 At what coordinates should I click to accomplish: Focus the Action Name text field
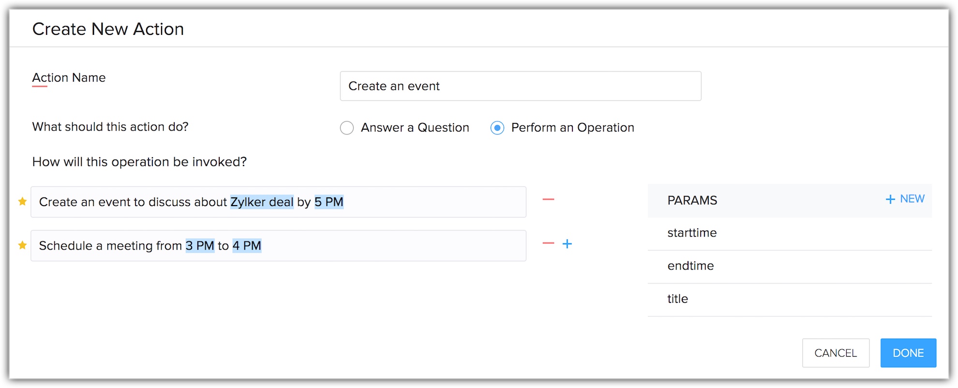coord(520,86)
